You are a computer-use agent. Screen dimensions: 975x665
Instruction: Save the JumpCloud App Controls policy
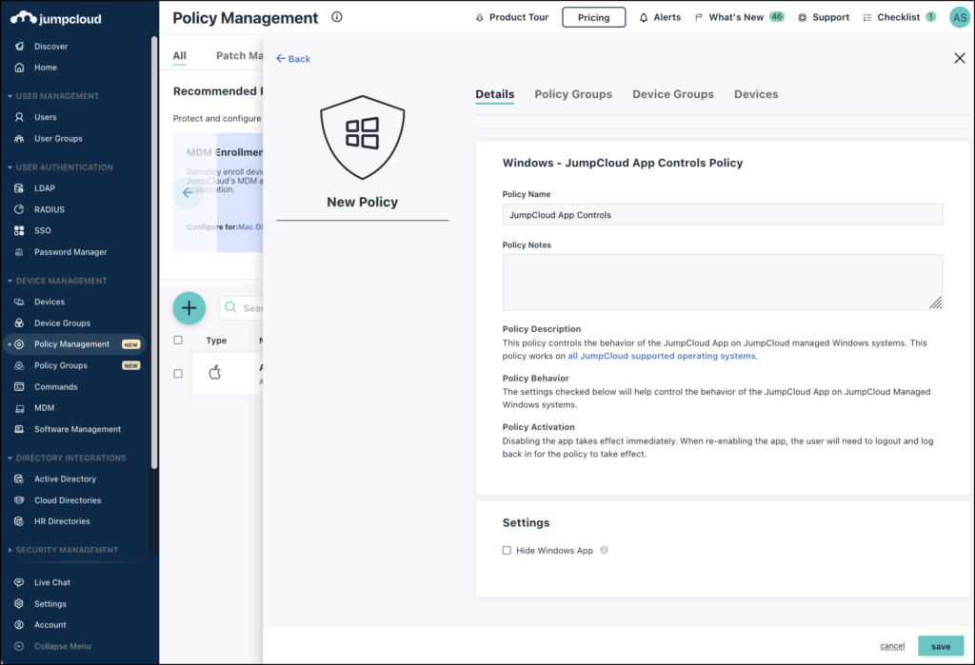point(940,646)
